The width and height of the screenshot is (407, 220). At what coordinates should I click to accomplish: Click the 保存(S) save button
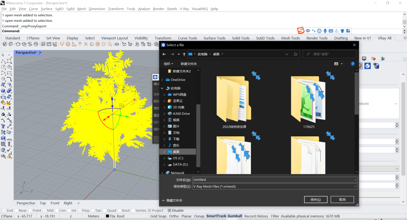(316, 200)
